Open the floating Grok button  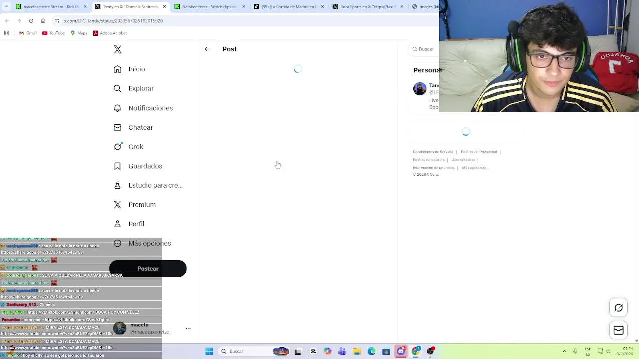pos(618,308)
